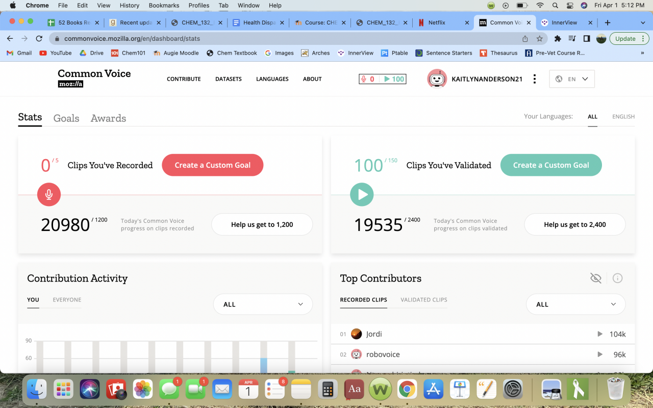Open Siri from the Dock
Screen dimensions: 653x408
[90, 390]
